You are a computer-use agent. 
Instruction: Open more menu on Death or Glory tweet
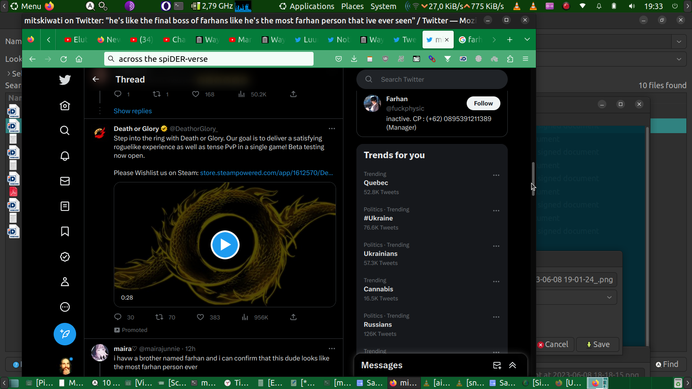pyautogui.click(x=332, y=128)
